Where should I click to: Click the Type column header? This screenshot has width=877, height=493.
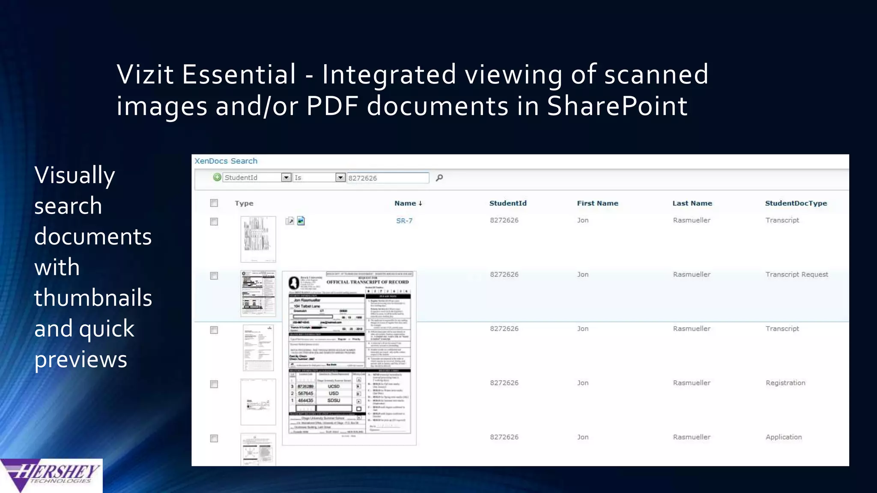(x=244, y=203)
